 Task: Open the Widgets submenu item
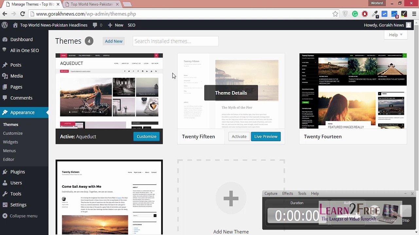(x=10, y=142)
